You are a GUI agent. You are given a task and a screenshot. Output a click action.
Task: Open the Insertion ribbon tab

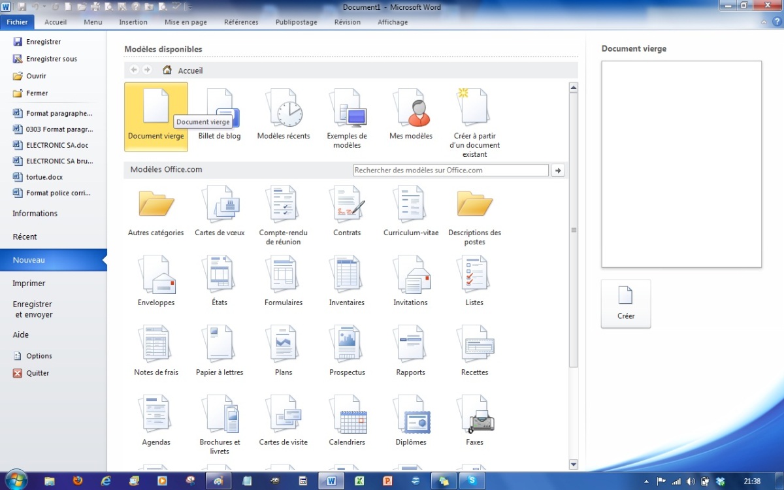tap(133, 22)
